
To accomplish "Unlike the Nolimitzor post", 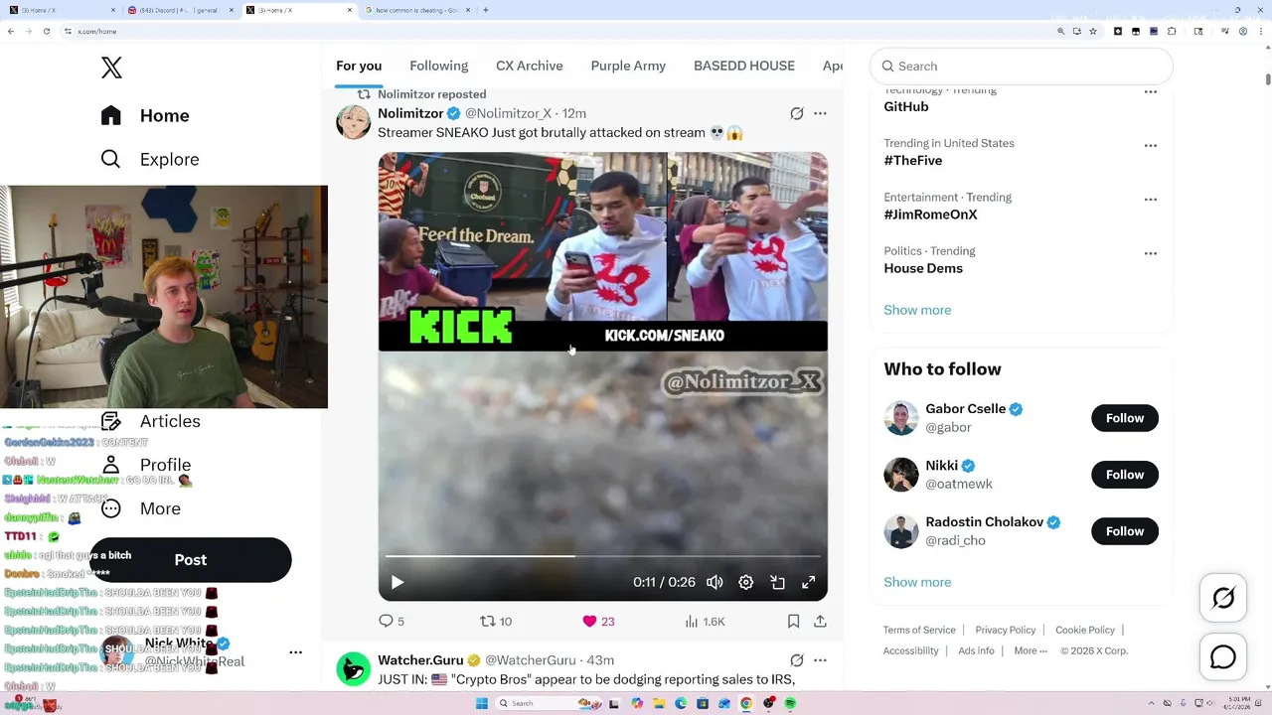I will click(598, 621).
